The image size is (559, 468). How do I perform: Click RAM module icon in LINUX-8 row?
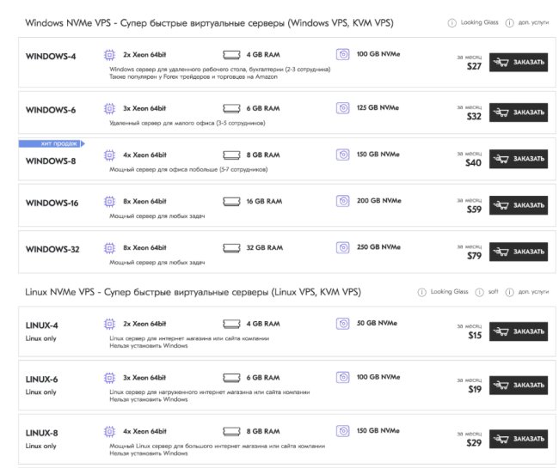(x=231, y=432)
